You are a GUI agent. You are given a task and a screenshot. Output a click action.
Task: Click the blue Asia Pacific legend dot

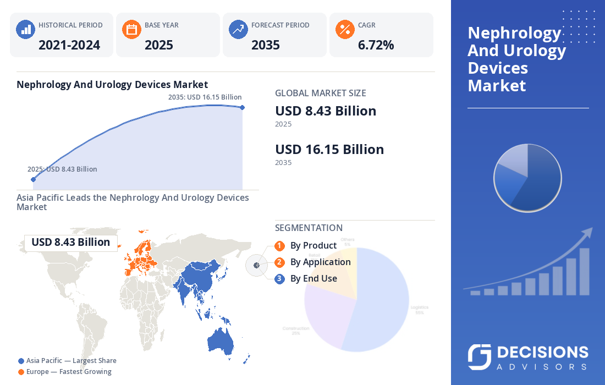point(21,361)
